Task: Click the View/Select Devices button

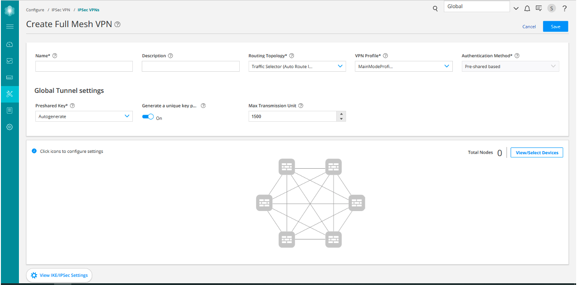Action: (x=537, y=153)
